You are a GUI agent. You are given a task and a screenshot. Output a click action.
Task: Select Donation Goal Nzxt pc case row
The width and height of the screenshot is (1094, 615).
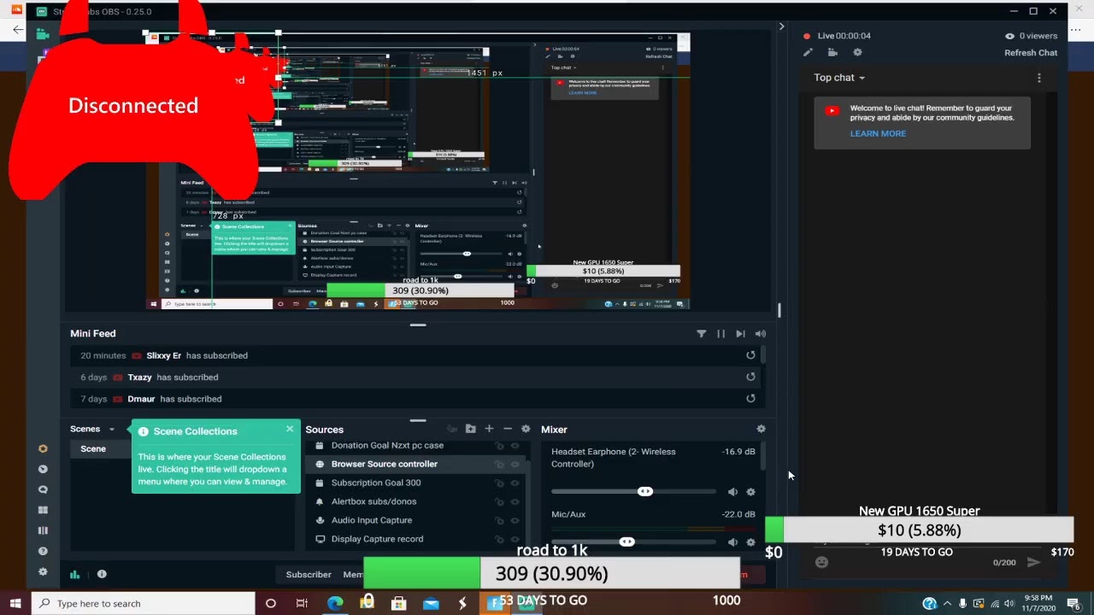pyautogui.click(x=416, y=446)
